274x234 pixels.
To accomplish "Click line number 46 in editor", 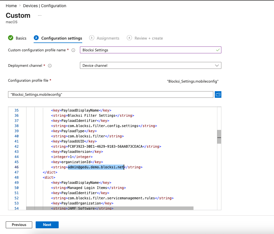I will tap(17, 167).
